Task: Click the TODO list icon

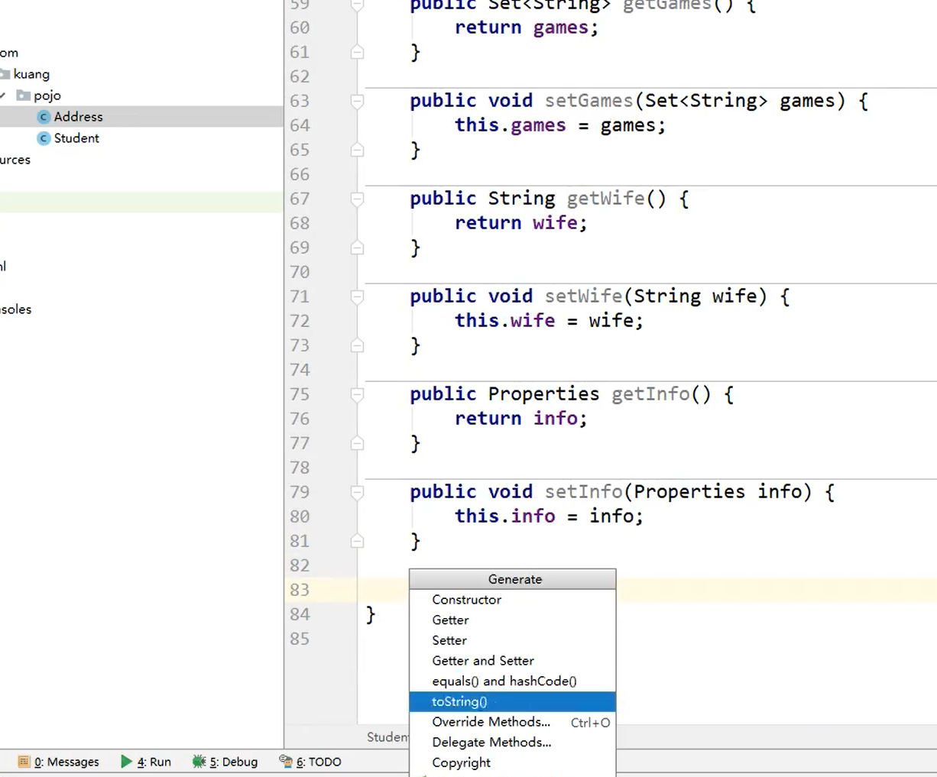Action: (x=286, y=761)
